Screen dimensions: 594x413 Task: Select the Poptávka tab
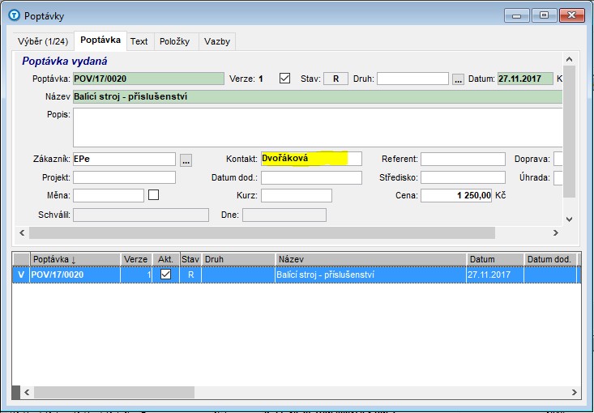point(100,40)
